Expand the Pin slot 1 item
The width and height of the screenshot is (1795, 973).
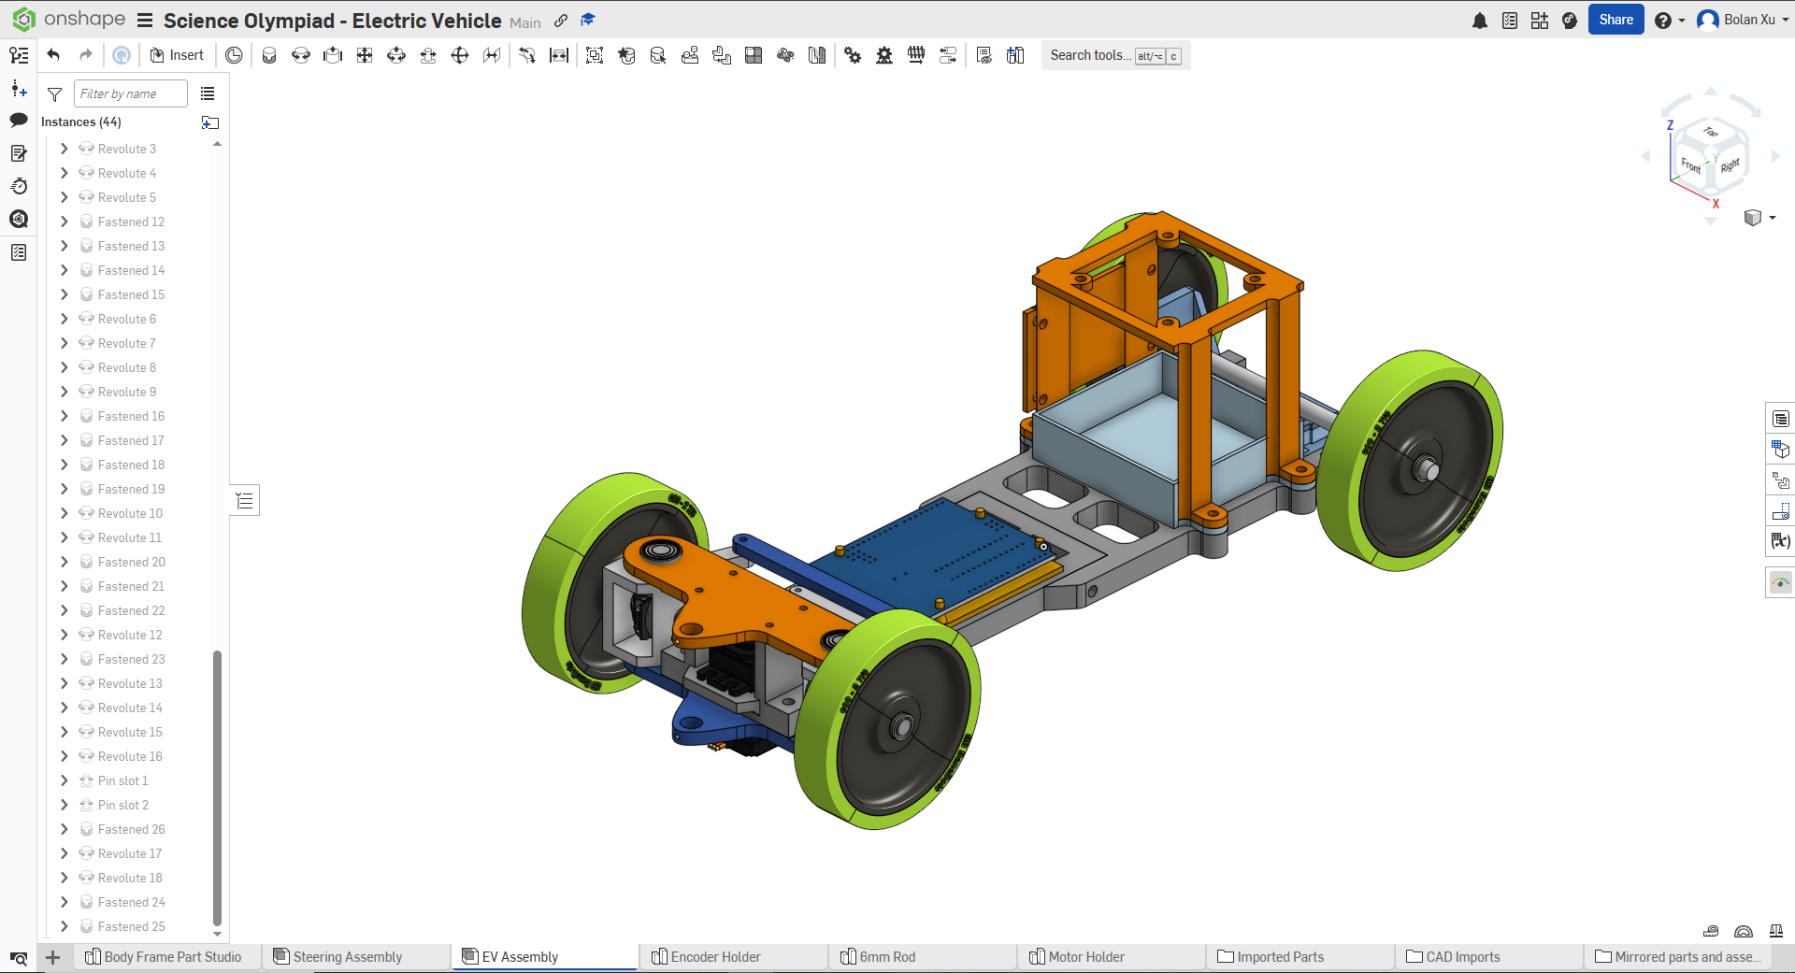coord(64,780)
